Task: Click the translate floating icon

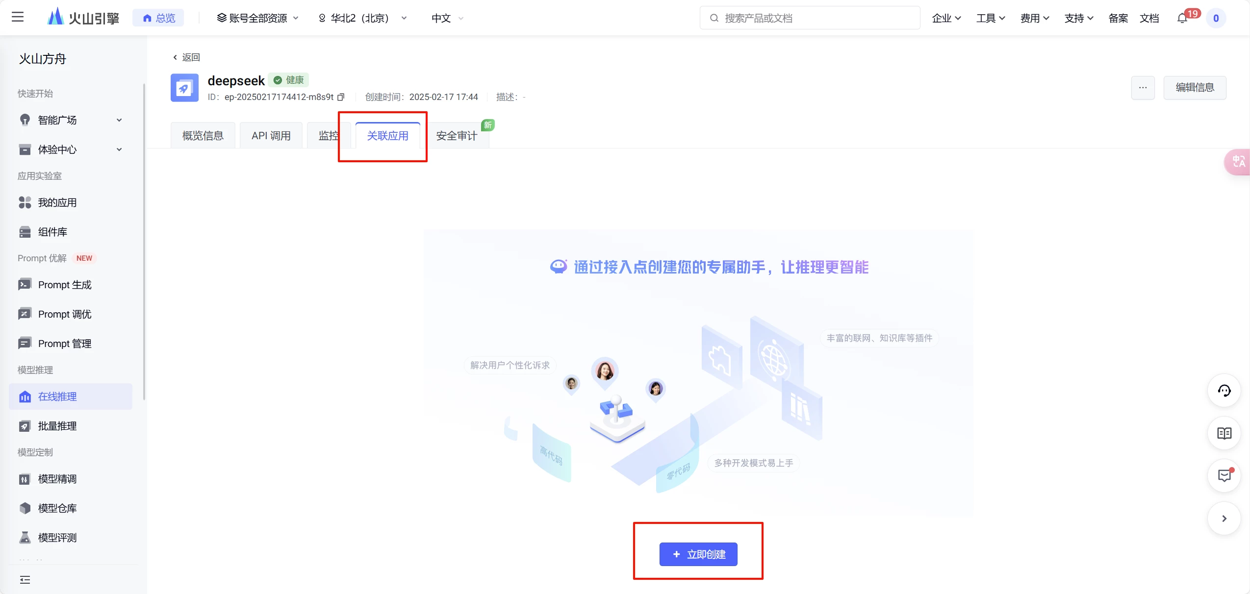Action: point(1238,162)
